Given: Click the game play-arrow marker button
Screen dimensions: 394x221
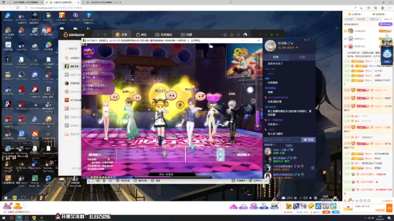Looking at the screenshot, I should (164, 154).
